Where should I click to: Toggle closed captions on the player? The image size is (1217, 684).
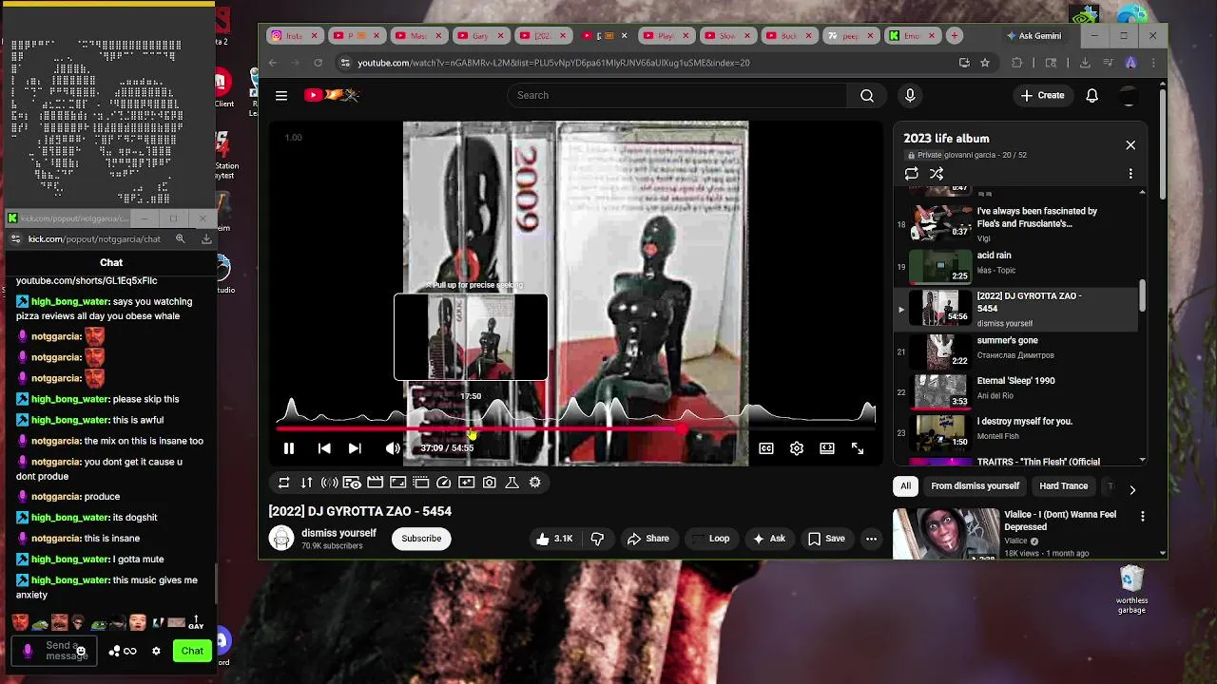click(766, 448)
